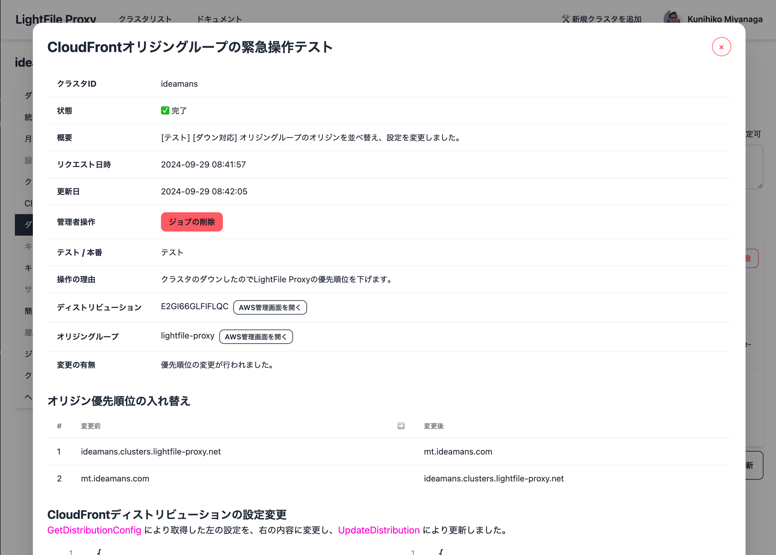Click the cluster ID value ideamans

pyautogui.click(x=179, y=83)
